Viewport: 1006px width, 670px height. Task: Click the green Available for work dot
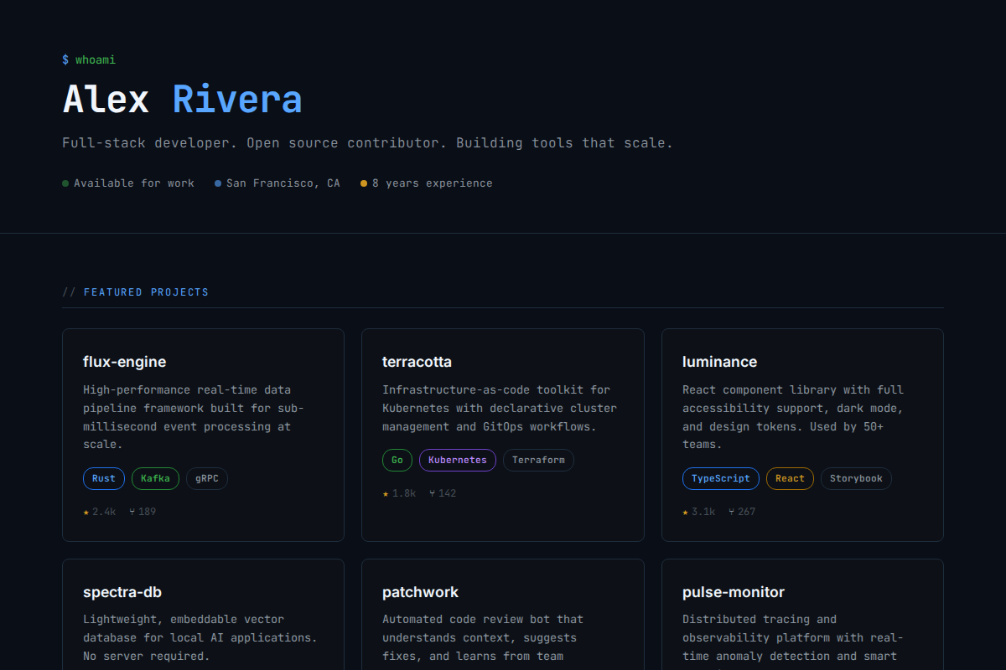[65, 183]
